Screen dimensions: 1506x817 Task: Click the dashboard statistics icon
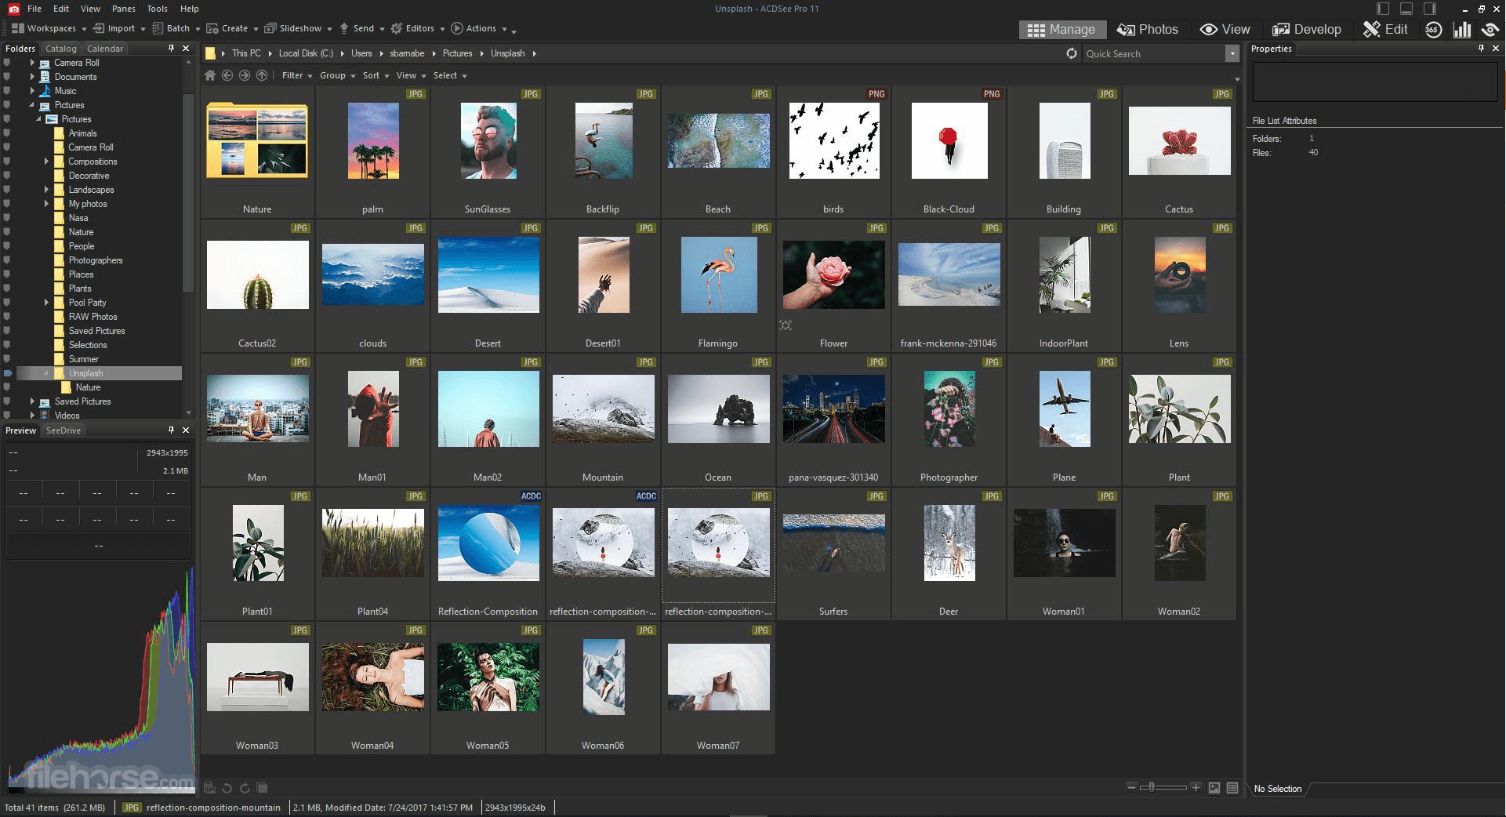point(1463,29)
